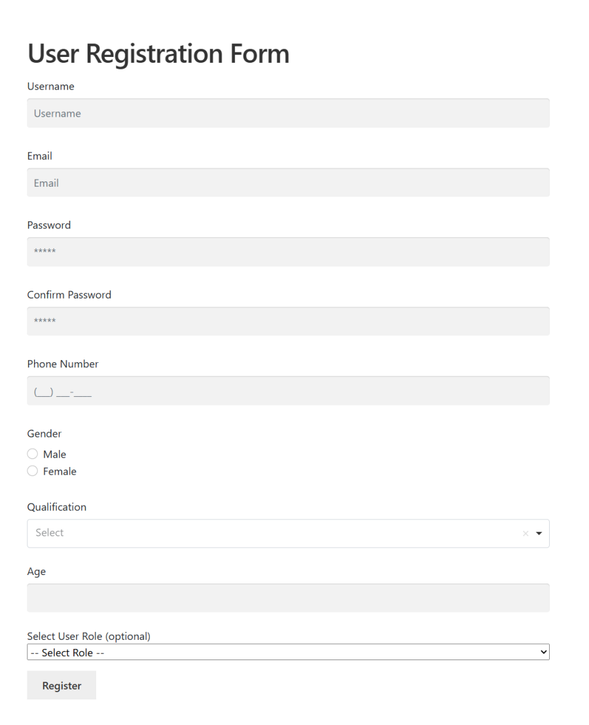Expand the Select Role dropdown
This screenshot has height=725, width=589.
288,652
